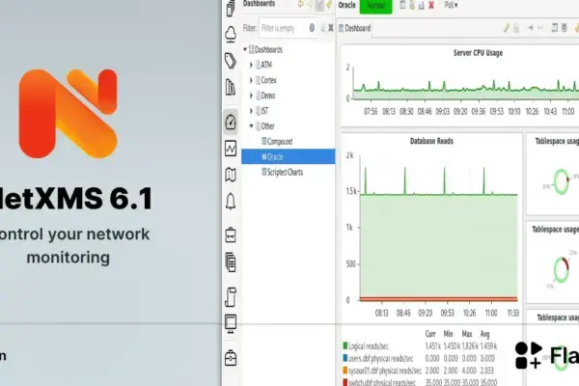Open the folded map icon in sidebar

tap(231, 175)
